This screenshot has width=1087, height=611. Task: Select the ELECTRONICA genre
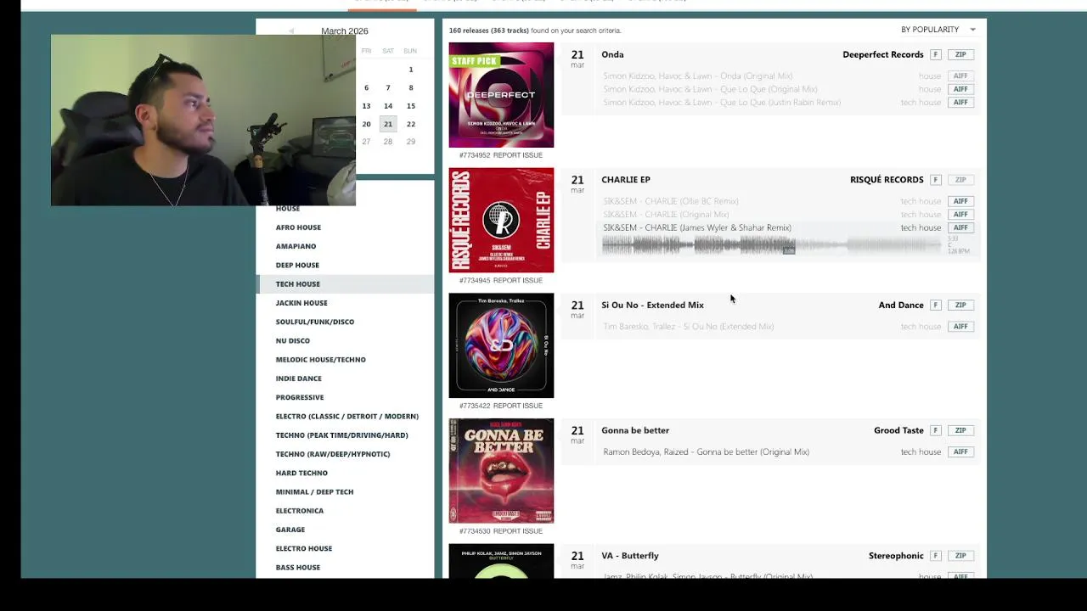point(300,511)
